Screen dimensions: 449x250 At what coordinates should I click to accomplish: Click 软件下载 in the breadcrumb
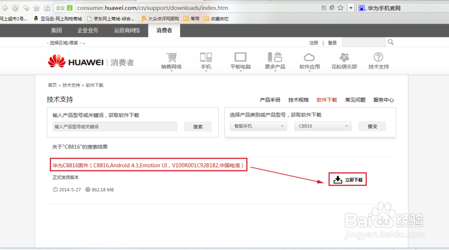(x=94, y=85)
